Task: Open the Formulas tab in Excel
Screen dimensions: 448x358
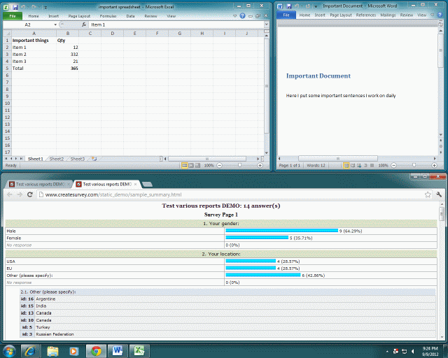Action: [x=108, y=15]
